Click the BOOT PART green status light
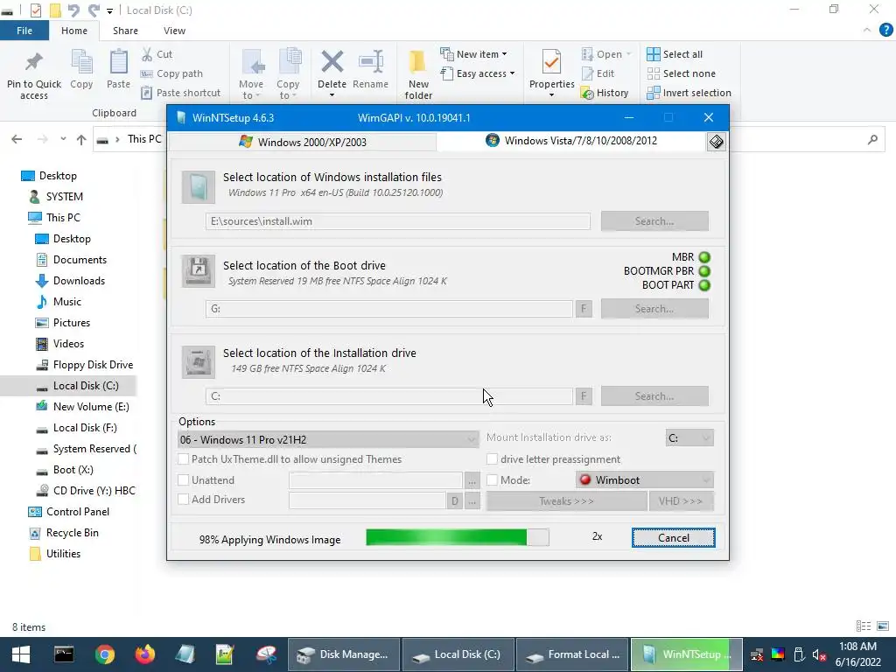Screen dimensions: 896x672 click(704, 285)
